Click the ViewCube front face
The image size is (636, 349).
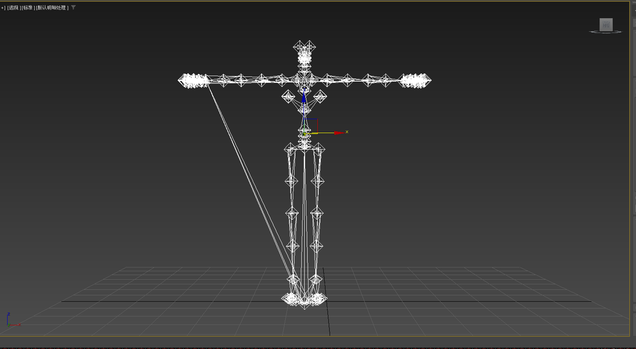click(606, 25)
